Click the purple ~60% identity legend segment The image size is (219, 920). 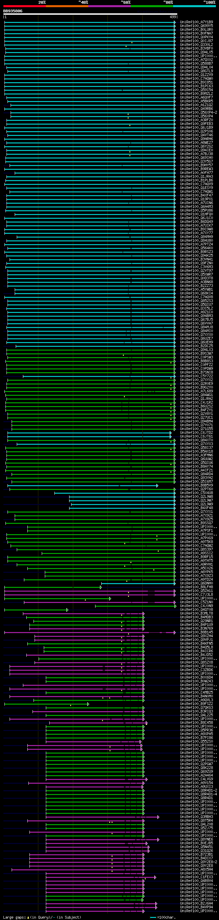(109, 6)
